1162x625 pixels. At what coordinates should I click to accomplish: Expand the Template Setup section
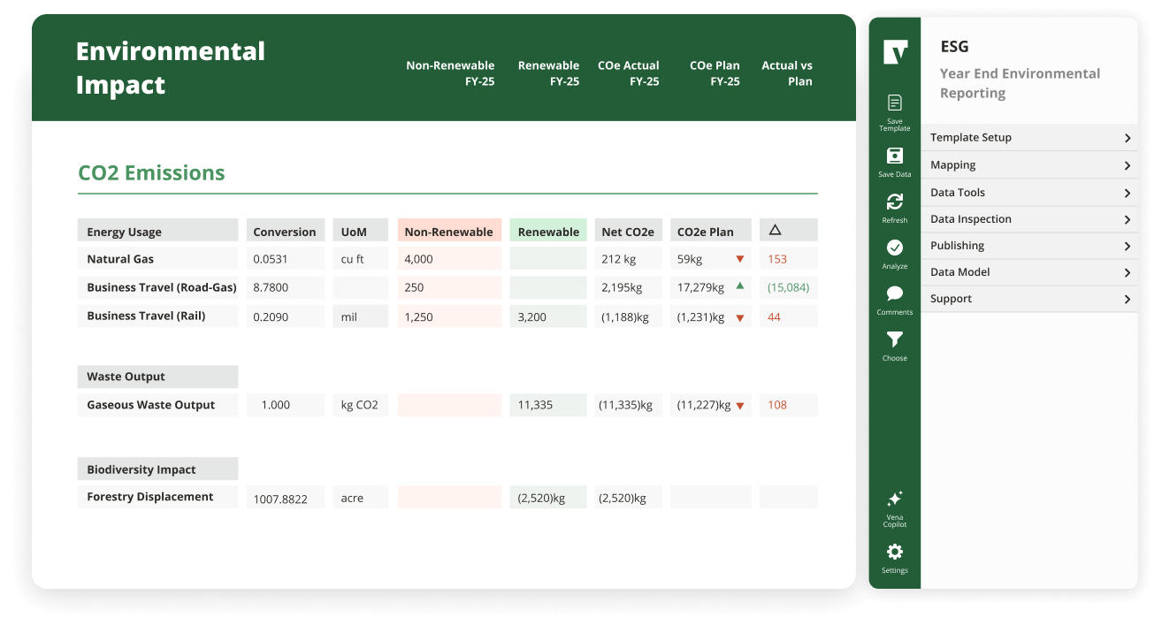click(x=1028, y=137)
